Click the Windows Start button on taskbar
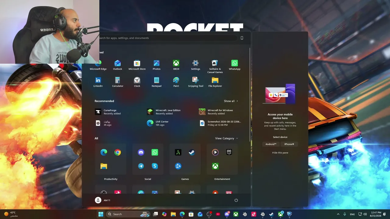Viewport: 390px width, 219px height. pos(101,214)
